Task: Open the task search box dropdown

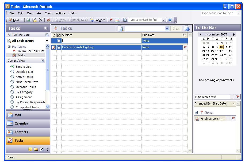Action: [x=167, y=29]
